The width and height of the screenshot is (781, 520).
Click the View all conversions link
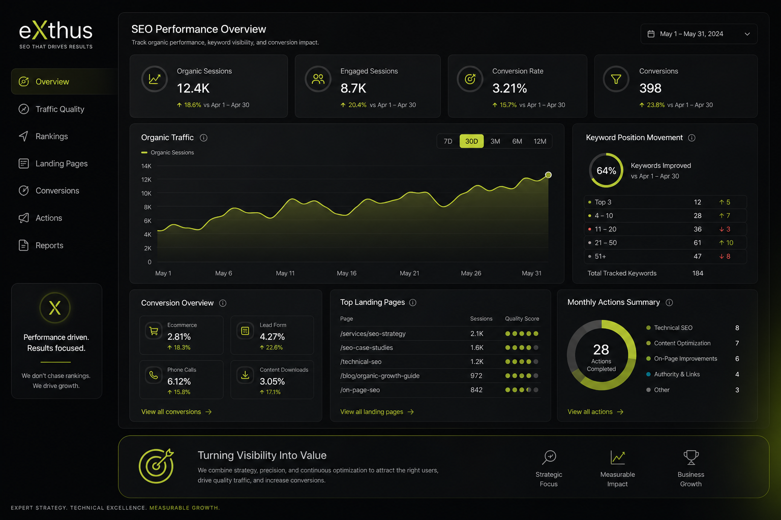(x=176, y=412)
